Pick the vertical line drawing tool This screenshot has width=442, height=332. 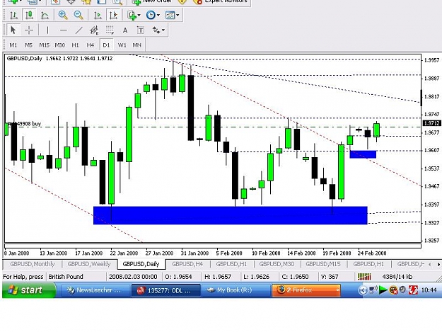coord(47,30)
